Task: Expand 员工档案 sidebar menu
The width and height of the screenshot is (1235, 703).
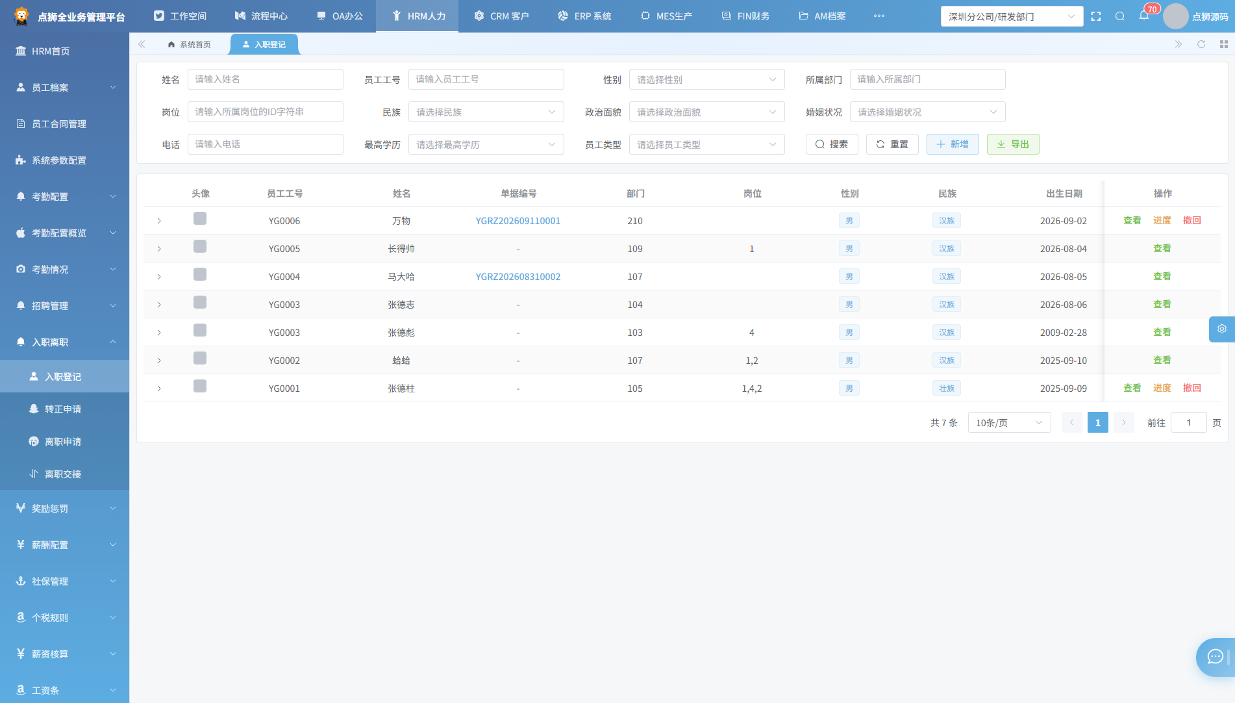Action: pos(65,87)
